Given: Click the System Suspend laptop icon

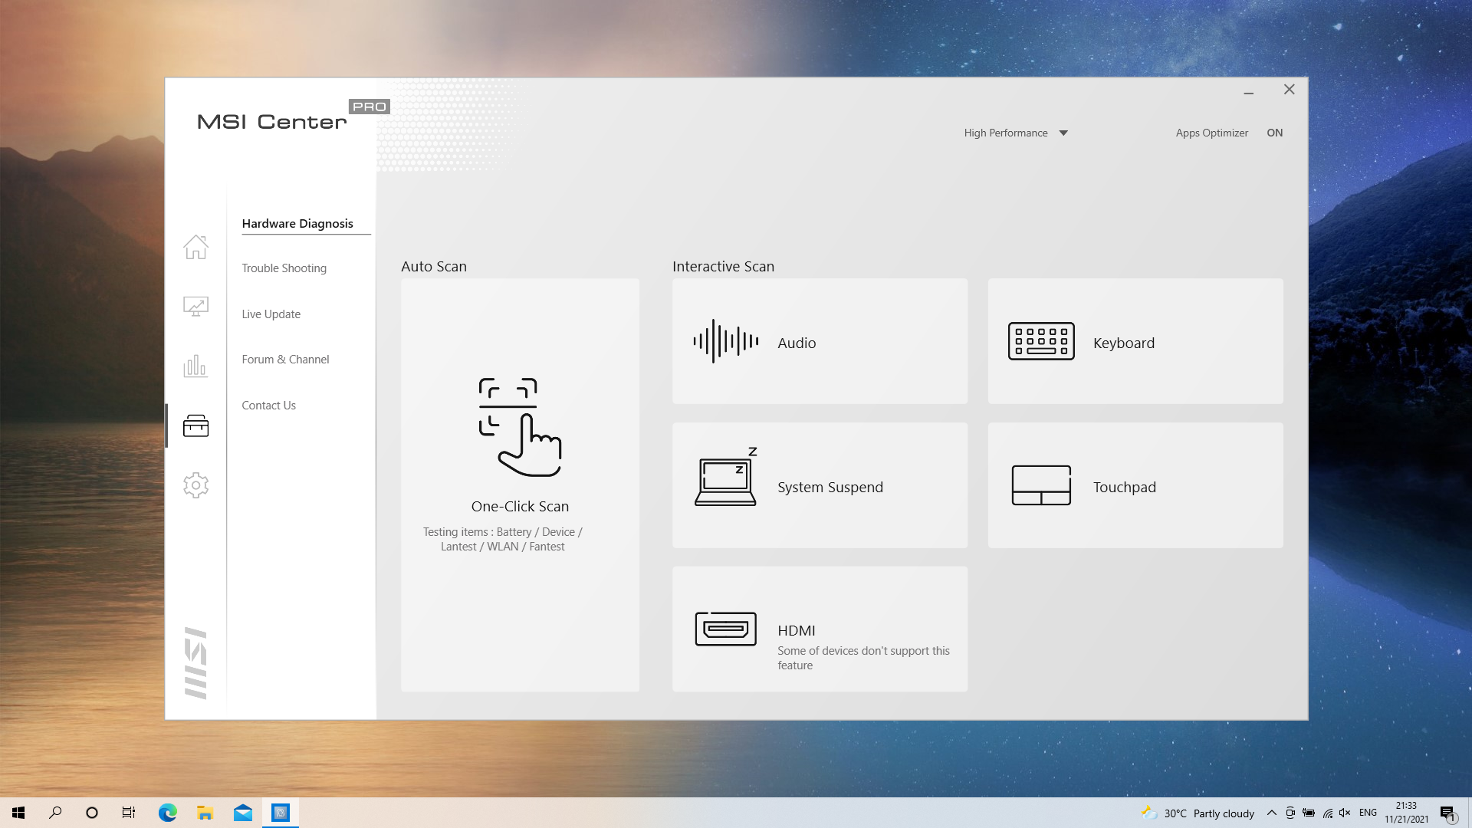Looking at the screenshot, I should (x=726, y=477).
